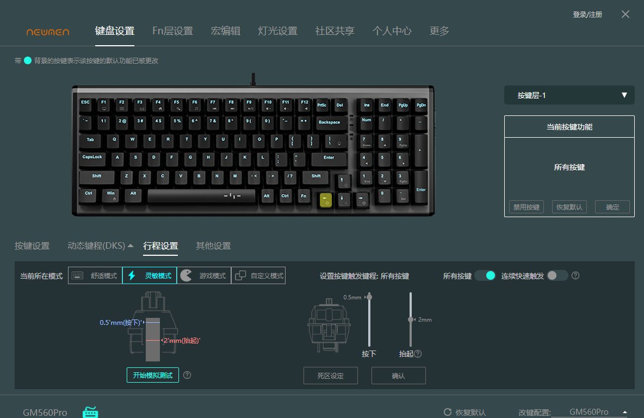Click the teal keyboard icon beside GM560Pro
644x418 pixels.
point(90,412)
